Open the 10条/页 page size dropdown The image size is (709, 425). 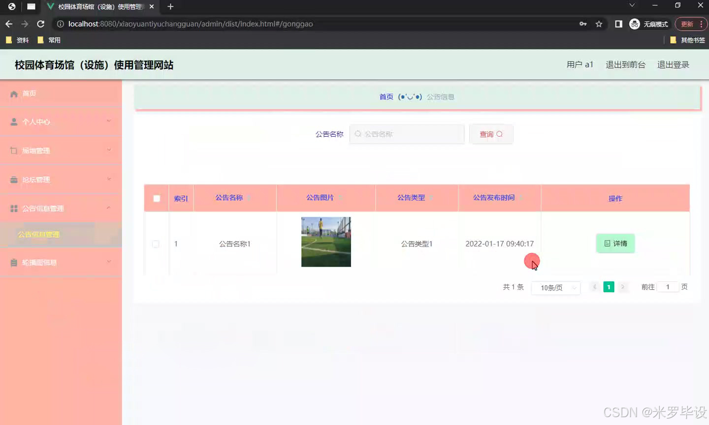click(555, 288)
